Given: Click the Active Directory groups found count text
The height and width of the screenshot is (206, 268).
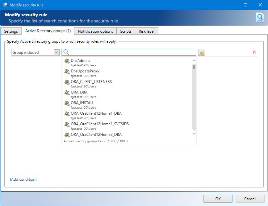Looking at the screenshot, I should click(96, 141).
